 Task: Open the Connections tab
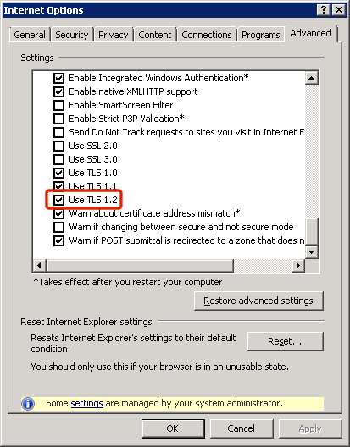(207, 35)
